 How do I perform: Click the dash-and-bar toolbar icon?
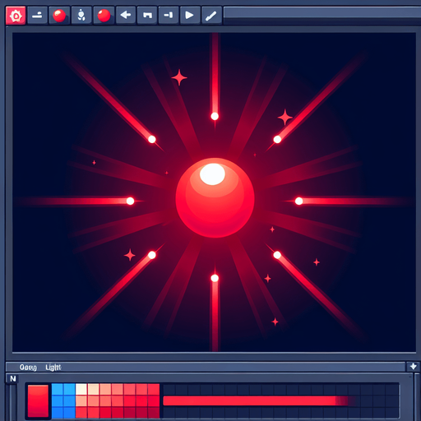click(x=169, y=16)
